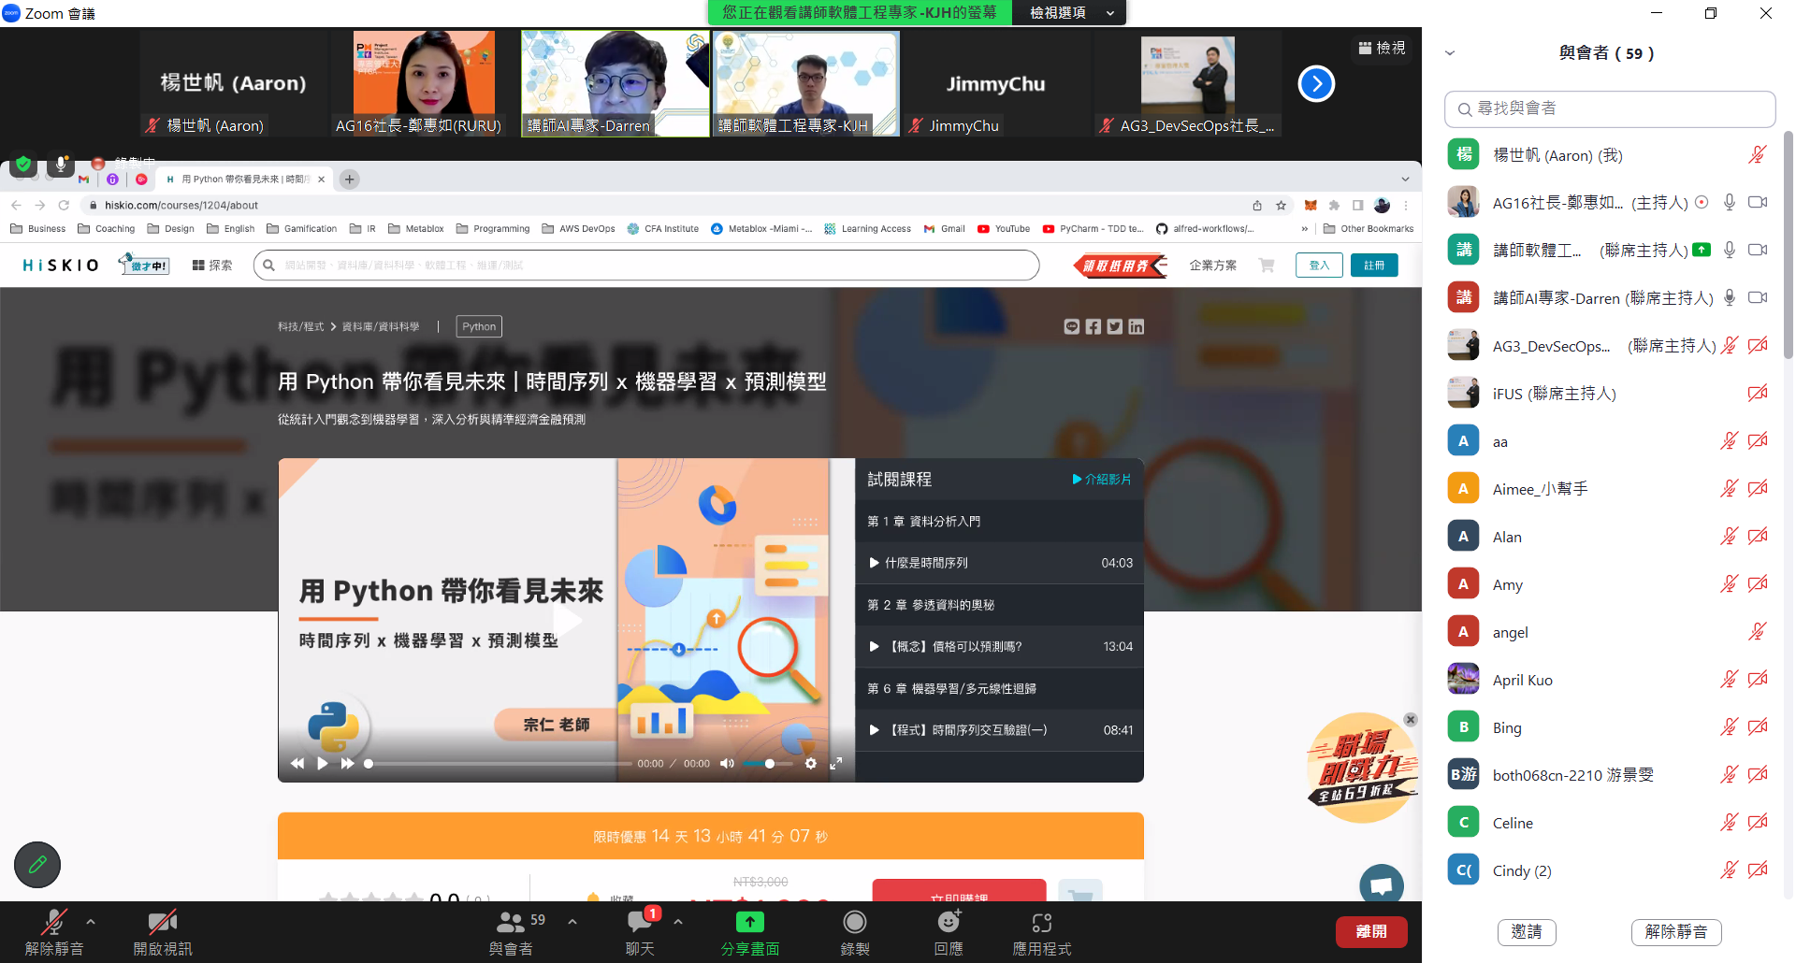
Task: Open the View Options dropdown at top
Action: (1070, 13)
